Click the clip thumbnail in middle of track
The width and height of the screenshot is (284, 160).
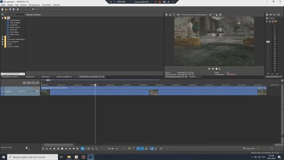pyautogui.click(x=154, y=92)
